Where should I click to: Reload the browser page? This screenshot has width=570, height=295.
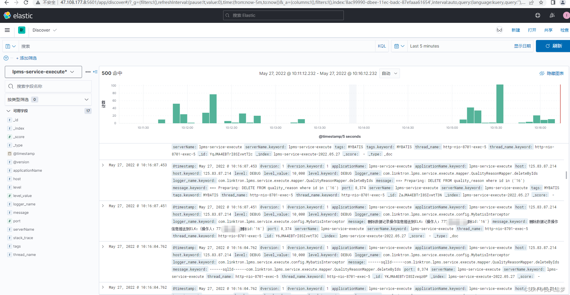pyautogui.click(x=26, y=2)
